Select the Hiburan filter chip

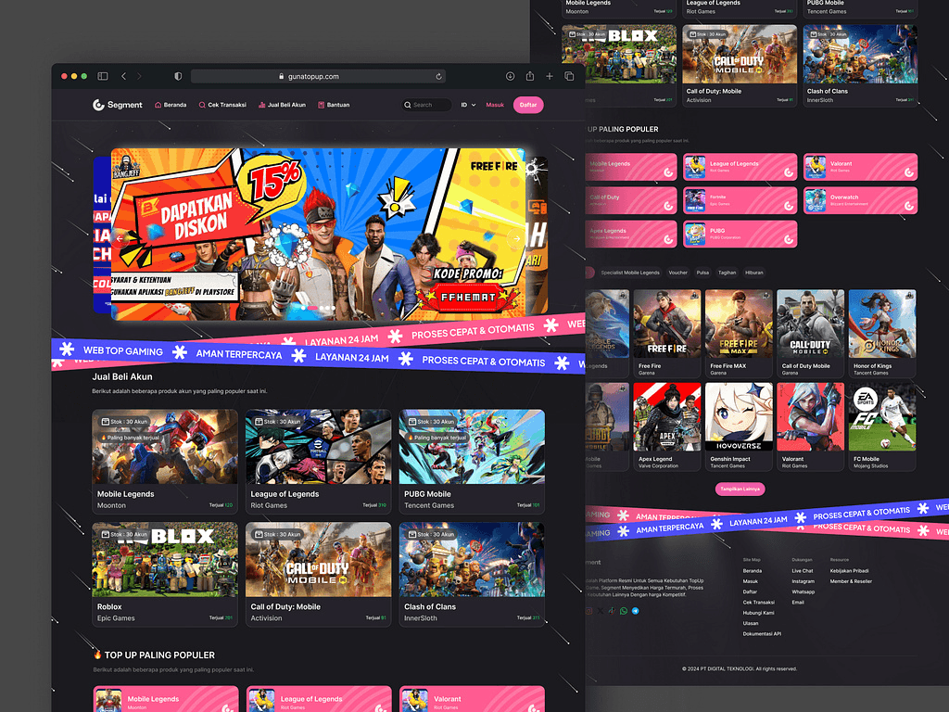754,273
